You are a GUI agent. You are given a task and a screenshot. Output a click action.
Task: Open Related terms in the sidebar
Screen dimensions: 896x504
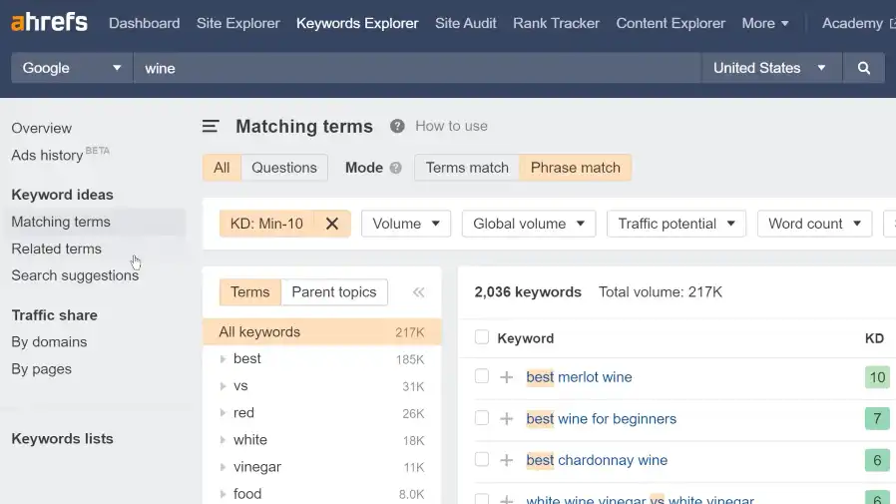click(x=57, y=249)
